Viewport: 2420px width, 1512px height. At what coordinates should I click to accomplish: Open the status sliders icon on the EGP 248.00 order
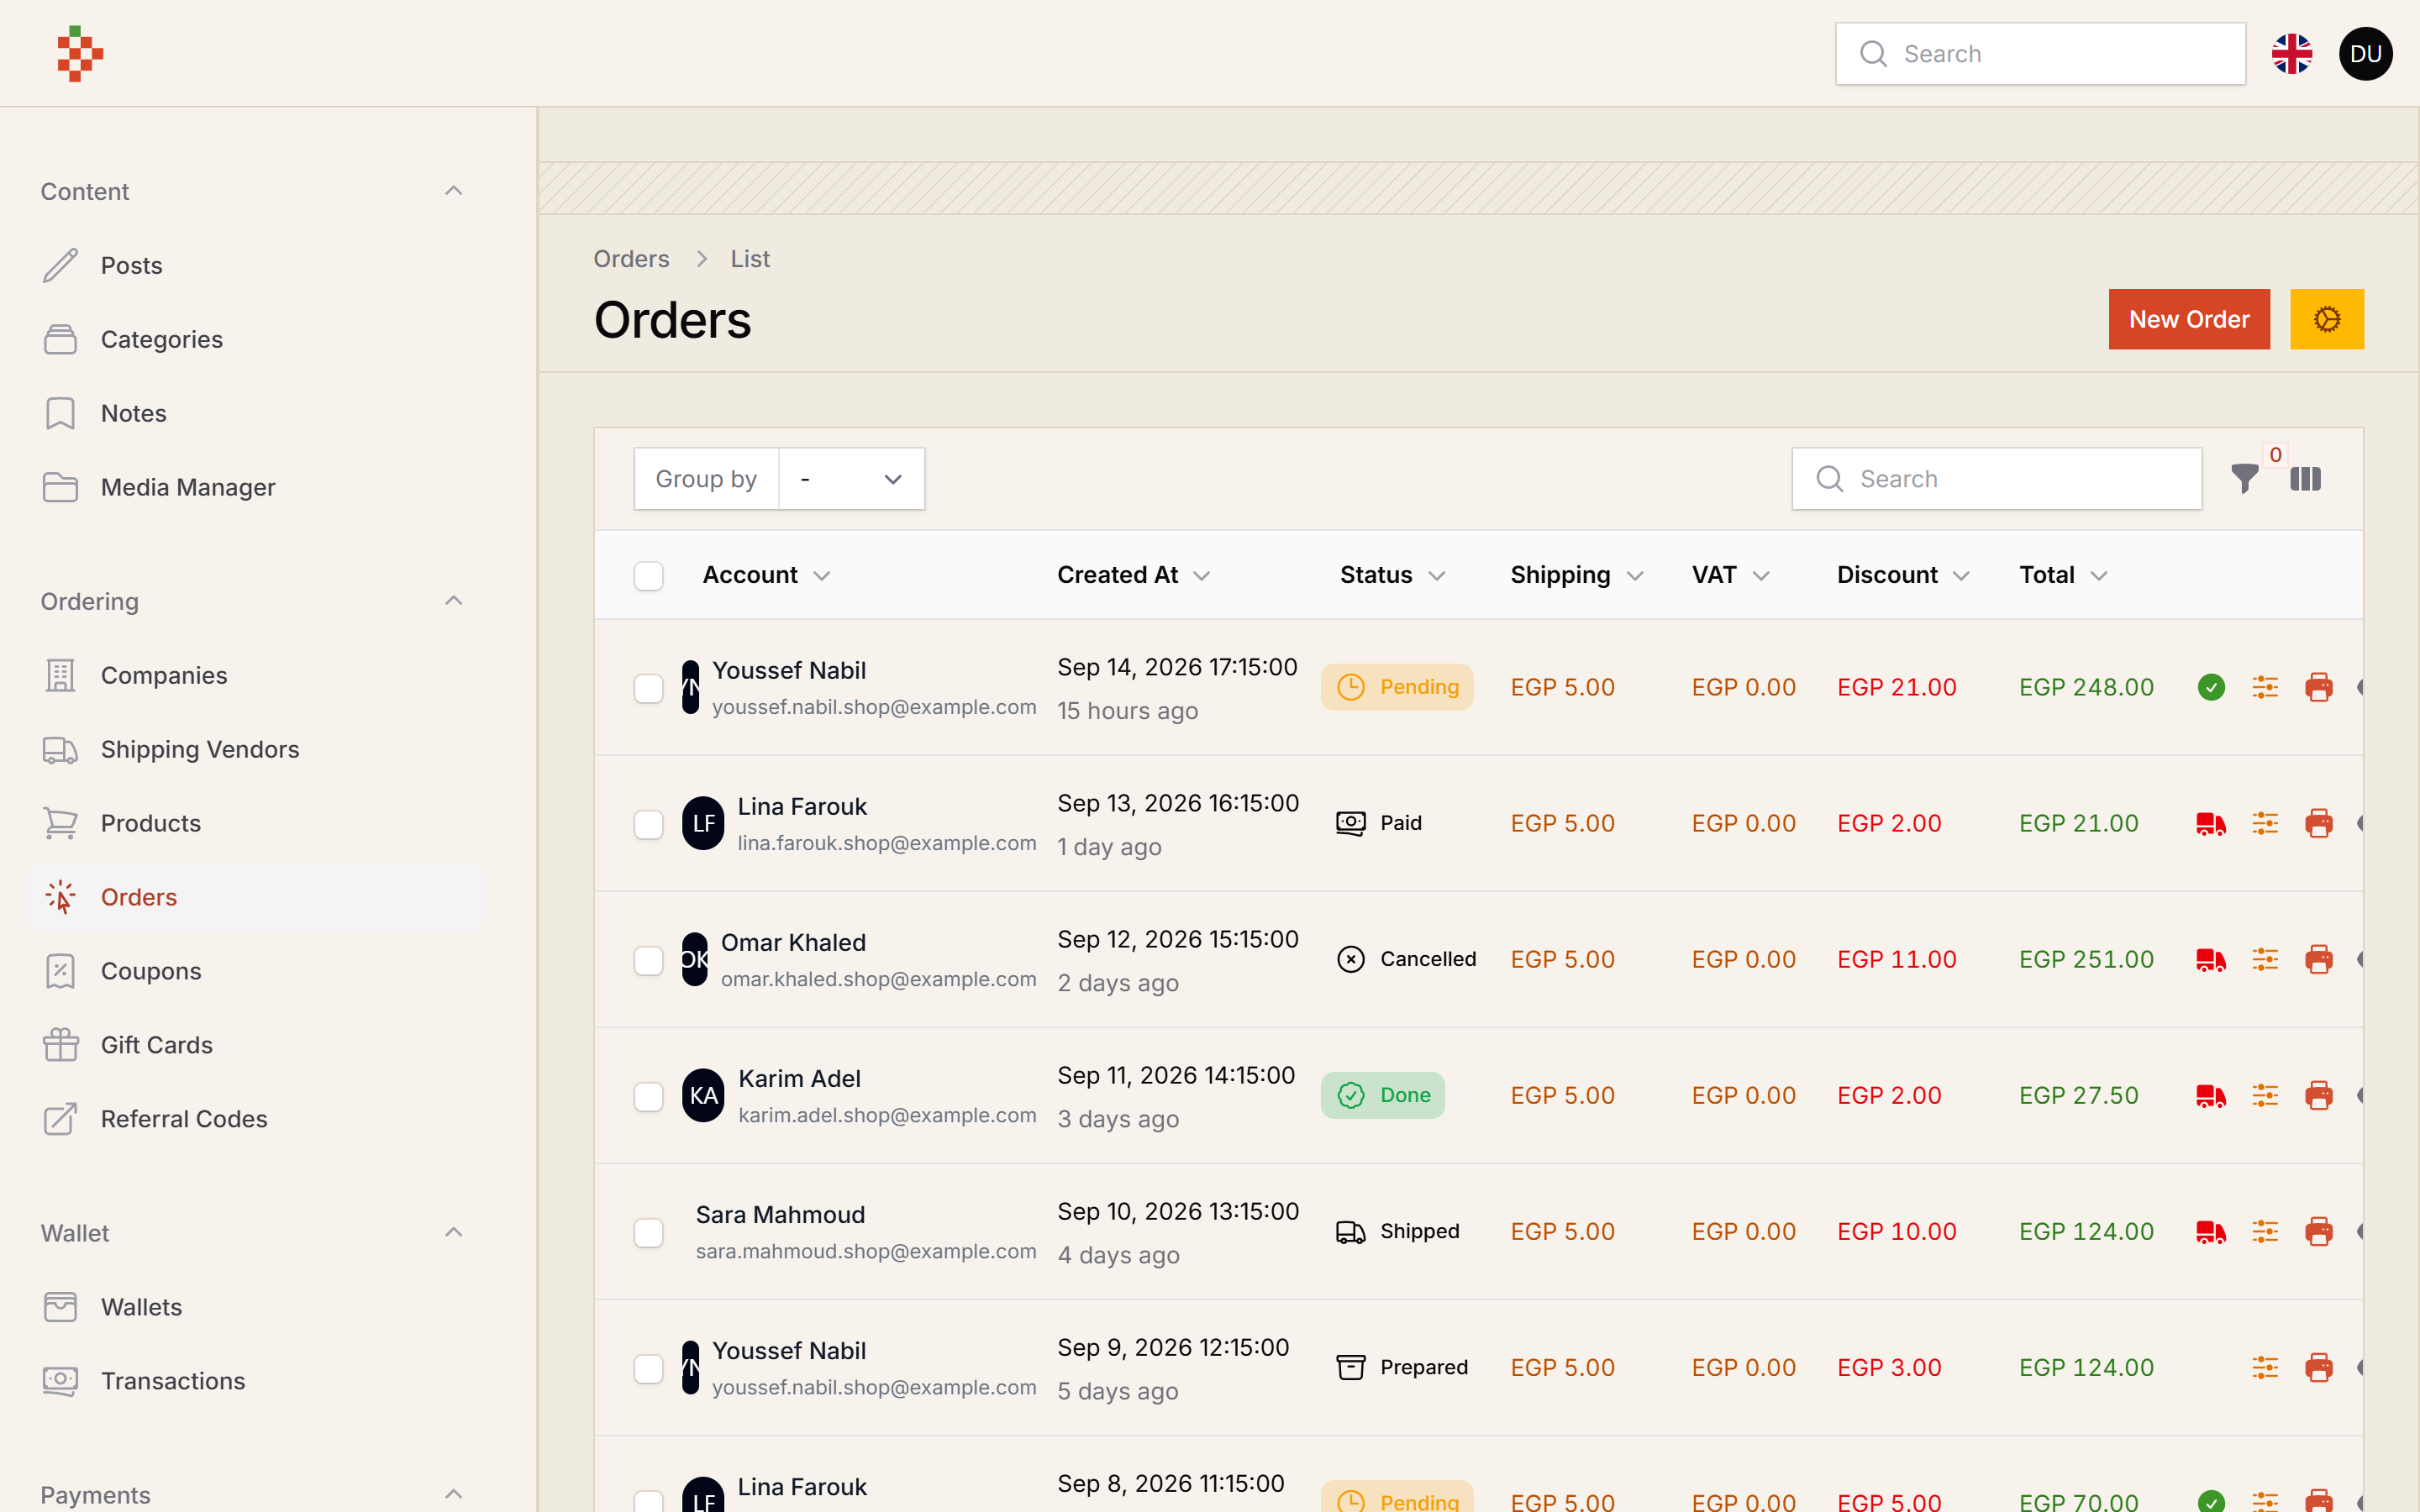click(2265, 687)
